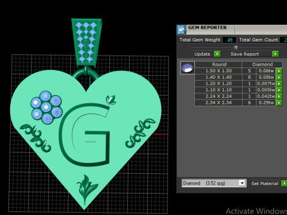
Task: Select the 1.50 X 1.50 size cell
Action: point(218,71)
